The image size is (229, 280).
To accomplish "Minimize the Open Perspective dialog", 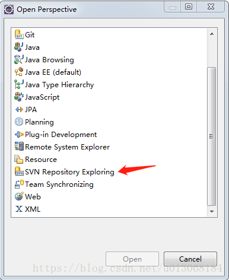I will (x=173, y=7).
